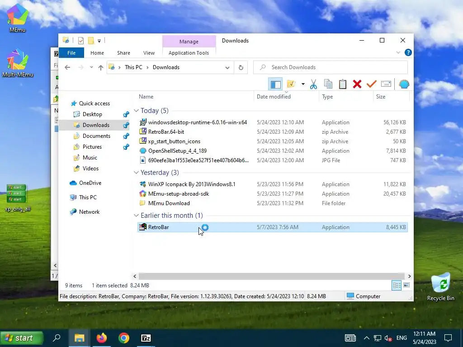Select Documents in navigation pane
463x347 pixels.
click(x=96, y=136)
